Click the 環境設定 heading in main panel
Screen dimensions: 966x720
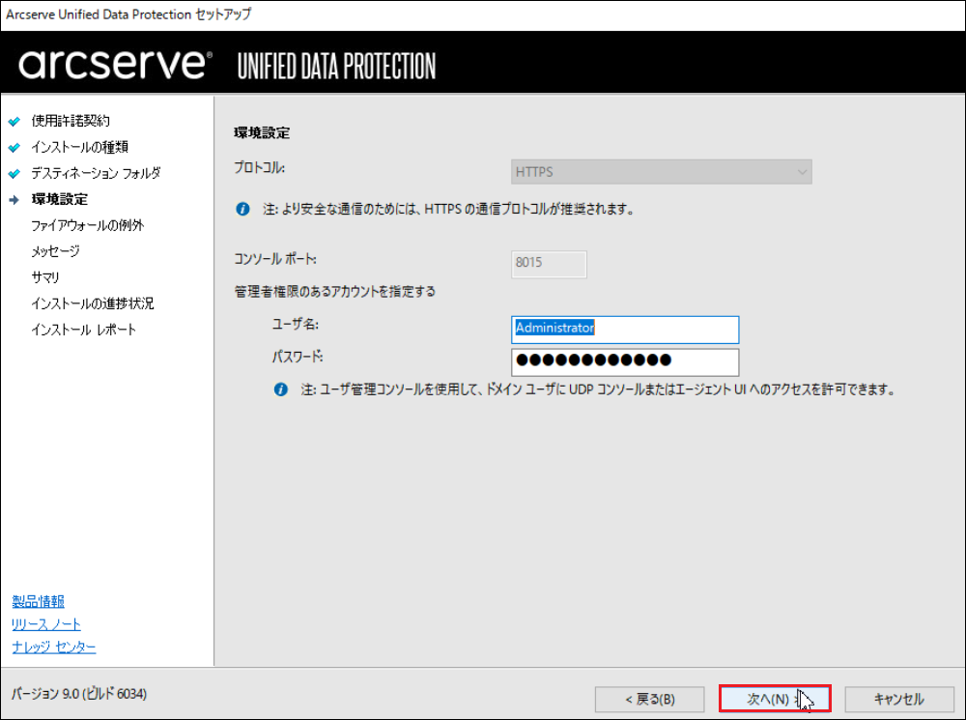point(262,132)
